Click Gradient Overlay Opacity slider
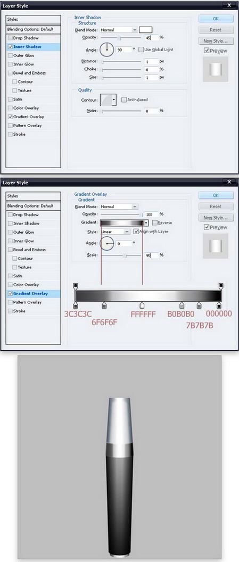The height and width of the screenshot is (562, 239). click(121, 214)
